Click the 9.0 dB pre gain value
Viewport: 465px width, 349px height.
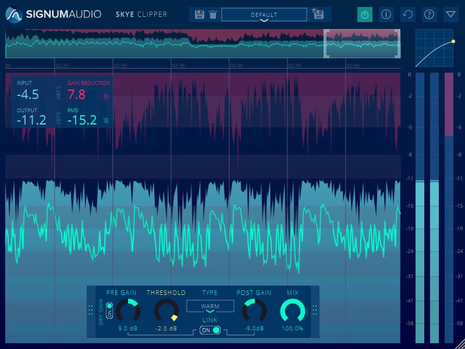pyautogui.click(x=128, y=329)
